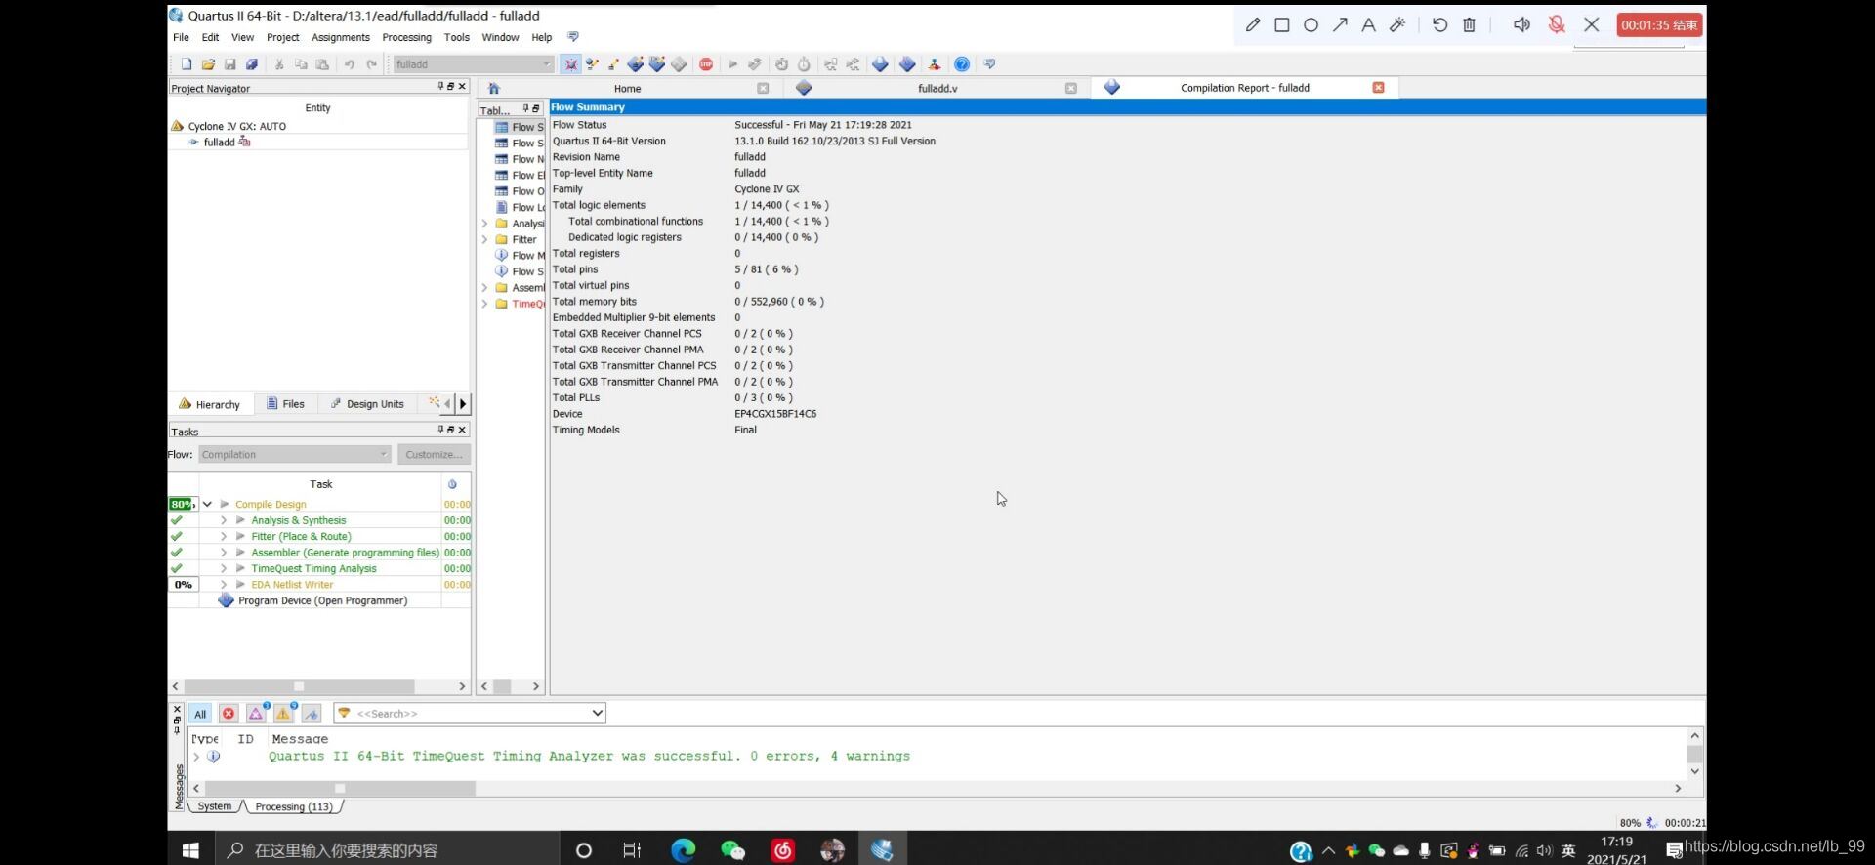Close the Home tab
The height and width of the screenshot is (865, 1875).
pos(763,88)
